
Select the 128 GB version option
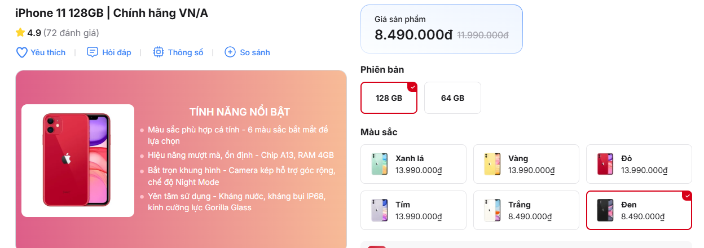(389, 98)
